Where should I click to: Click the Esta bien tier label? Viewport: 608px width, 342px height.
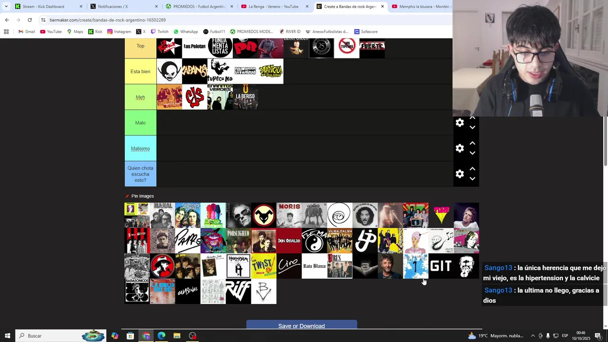pyautogui.click(x=140, y=71)
